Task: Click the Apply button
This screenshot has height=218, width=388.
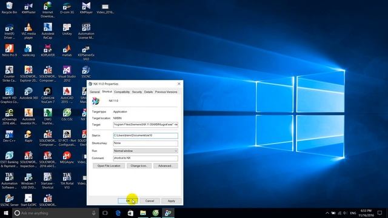Action: [171, 200]
